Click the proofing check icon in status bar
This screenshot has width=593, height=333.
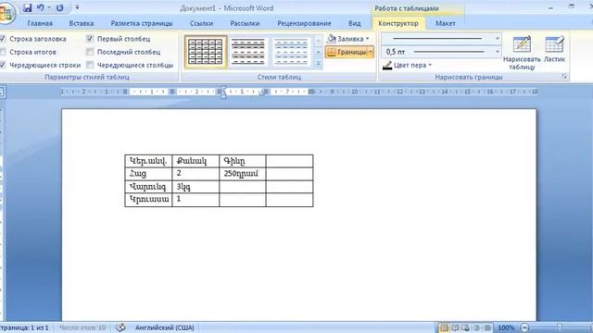(x=120, y=327)
